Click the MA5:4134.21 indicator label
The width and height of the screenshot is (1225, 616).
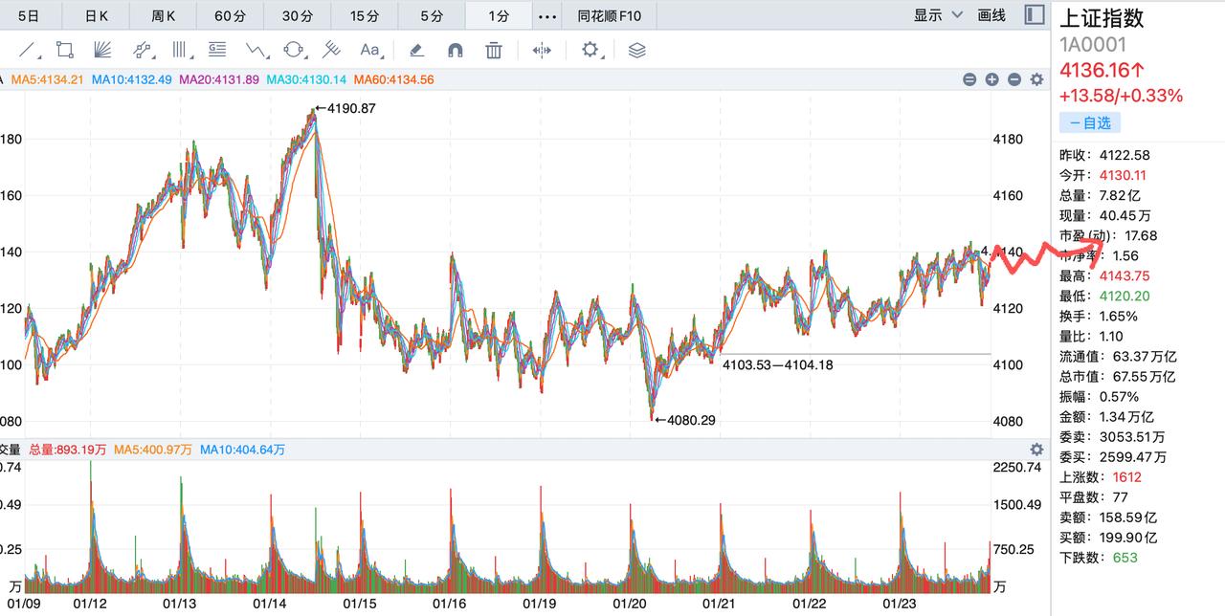pyautogui.click(x=48, y=79)
